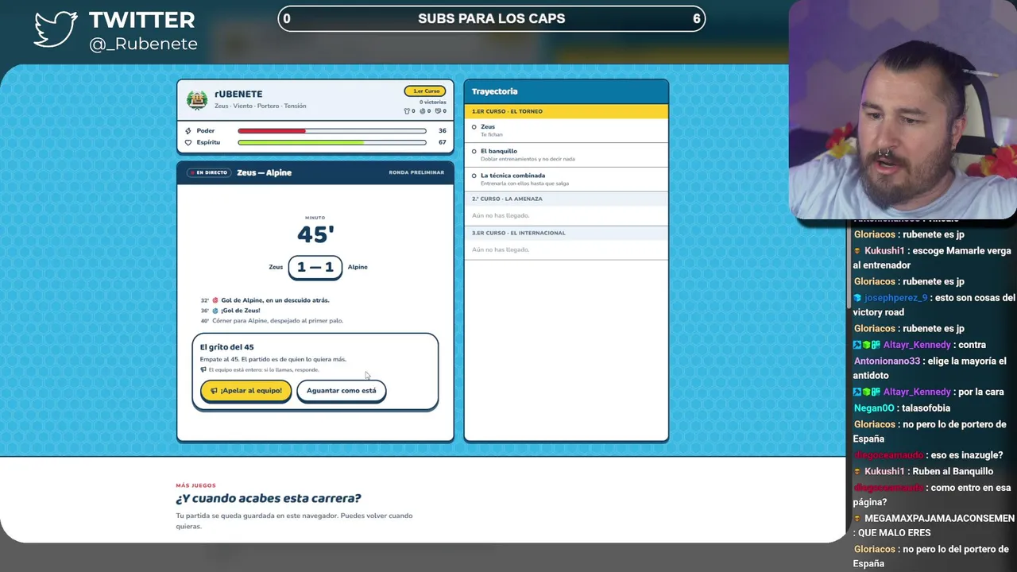Click the Espíritu heart icon
This screenshot has height=572, width=1017.
click(188, 143)
